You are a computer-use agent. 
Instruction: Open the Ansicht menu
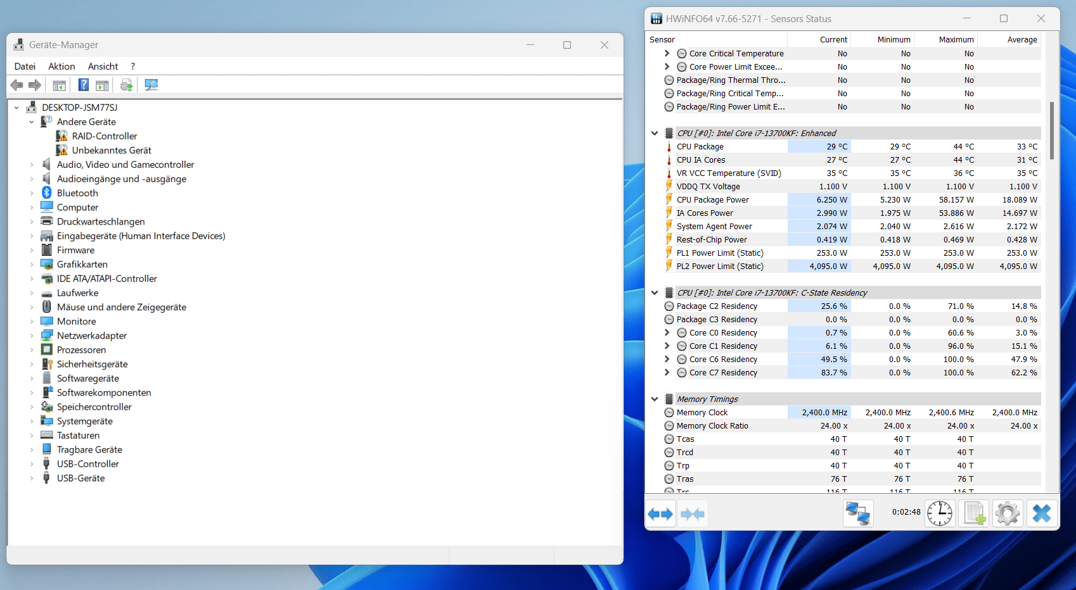coord(103,66)
